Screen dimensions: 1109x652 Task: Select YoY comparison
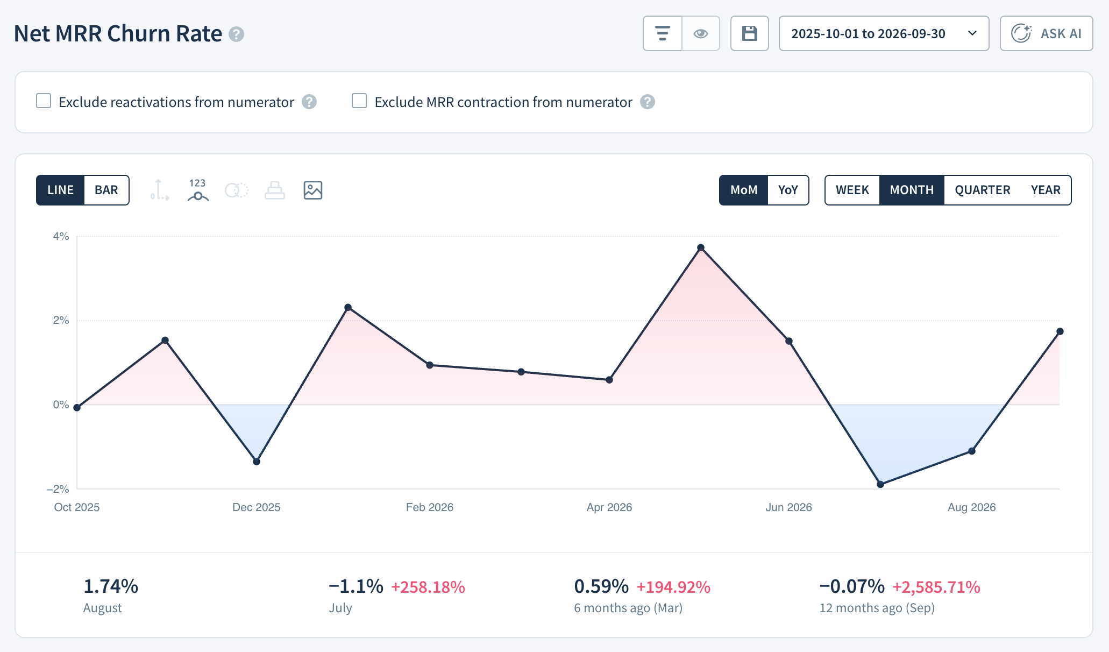[788, 190]
